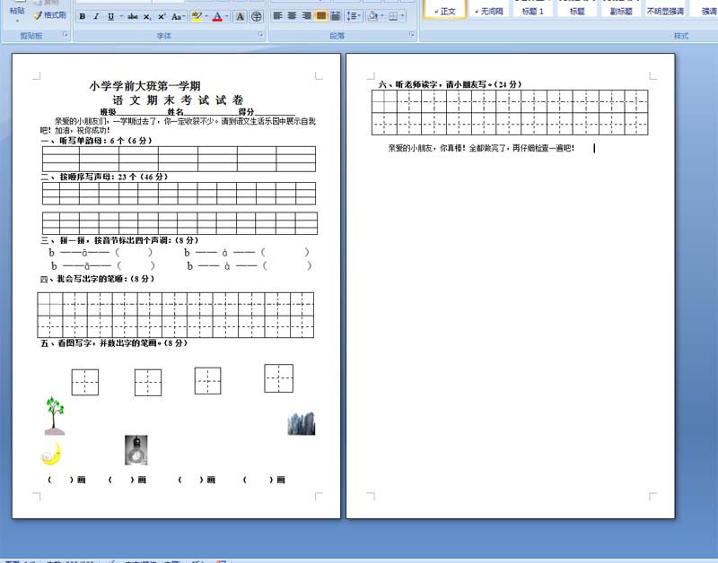Click section 二、按顺序写声母 heading
718x563 pixels.
point(104,177)
